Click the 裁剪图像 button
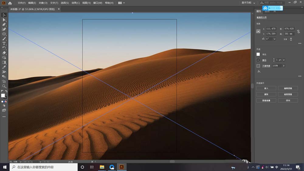304x171 pixels. point(288,94)
